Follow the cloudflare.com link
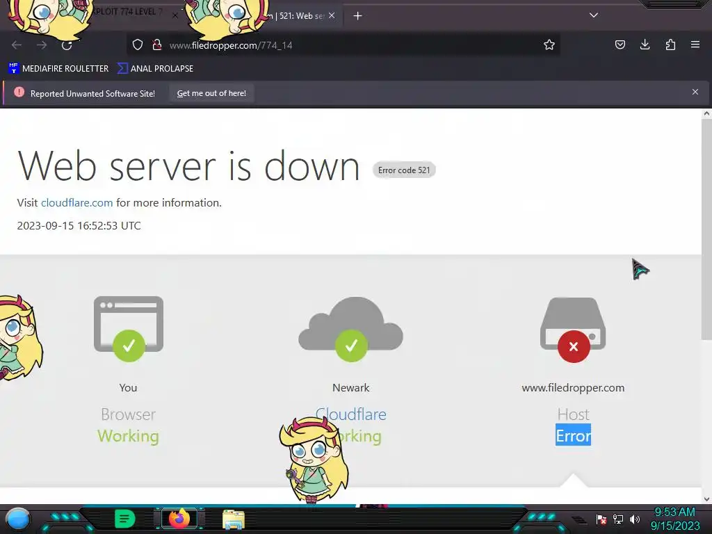The height and width of the screenshot is (534, 712). click(76, 202)
